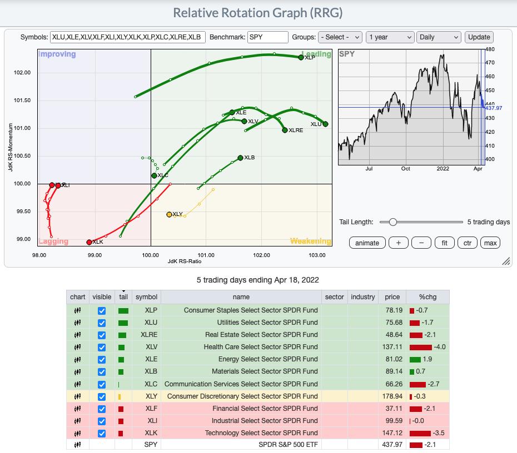
Task: Click the XLE endpoint marker on RRG
Action: point(232,112)
